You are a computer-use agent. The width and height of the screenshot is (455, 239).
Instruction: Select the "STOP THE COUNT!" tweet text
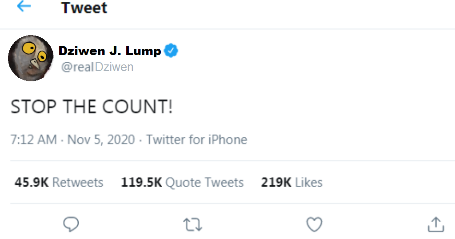click(92, 107)
